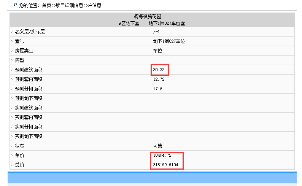Select the 预测分摊面积 label
Image resolution: width=302 pixels, height=186 pixels.
(x=29, y=89)
